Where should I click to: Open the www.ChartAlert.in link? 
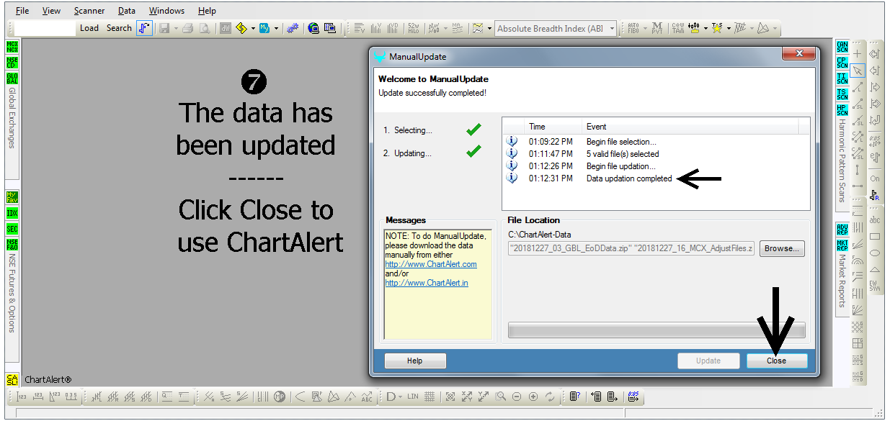coord(427,283)
